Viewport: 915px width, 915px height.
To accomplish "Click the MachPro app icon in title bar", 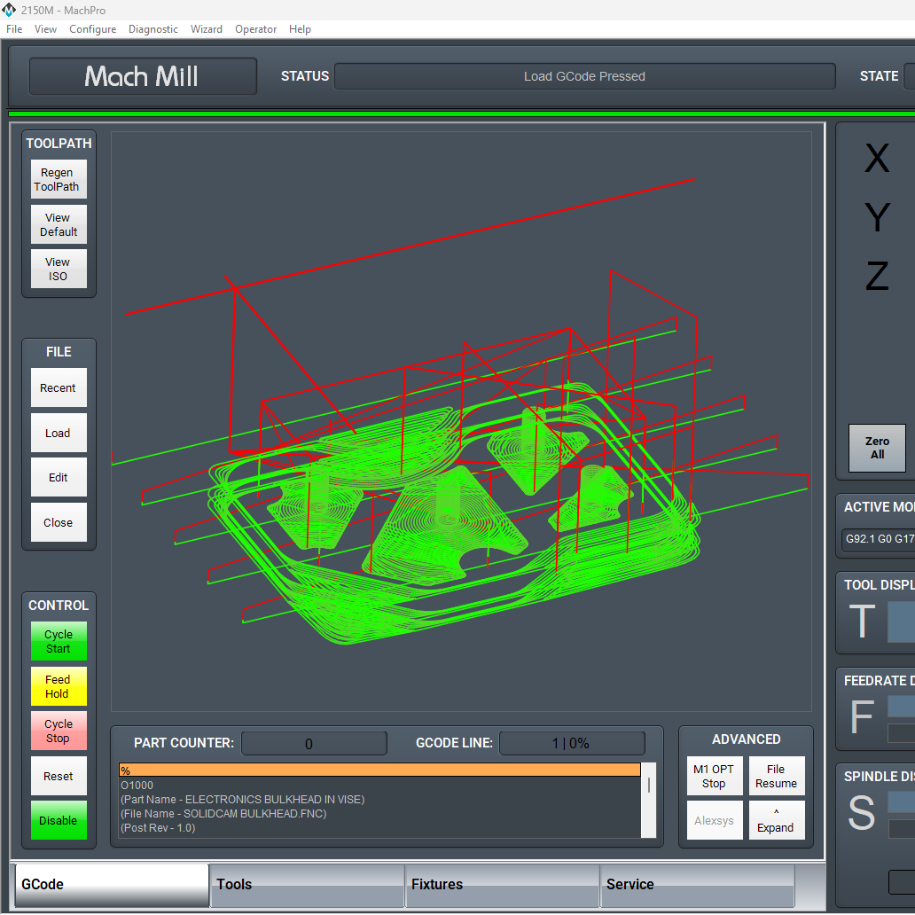I will point(9,10).
